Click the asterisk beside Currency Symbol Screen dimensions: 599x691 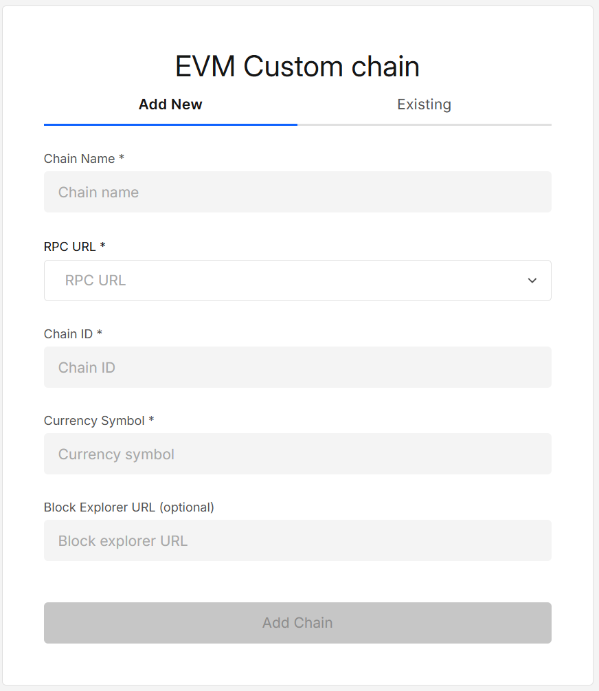point(151,420)
